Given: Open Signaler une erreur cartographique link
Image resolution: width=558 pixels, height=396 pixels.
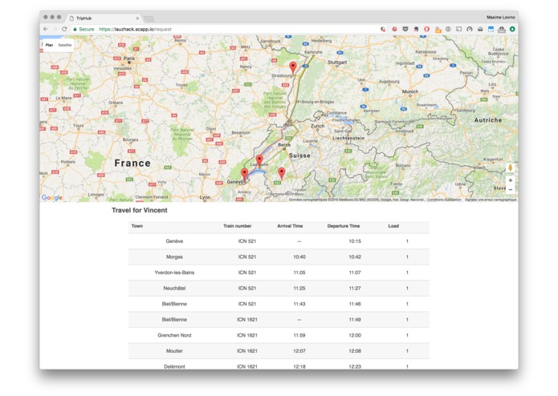Looking at the screenshot, I should tap(491, 200).
